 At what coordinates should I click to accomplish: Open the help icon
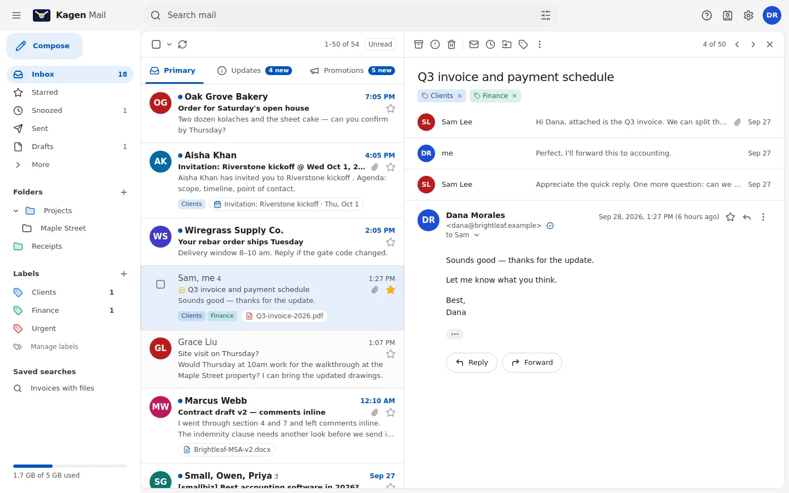tap(707, 15)
